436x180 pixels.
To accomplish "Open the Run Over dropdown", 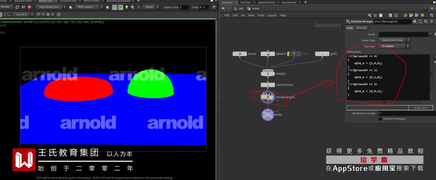I will point(394,46).
